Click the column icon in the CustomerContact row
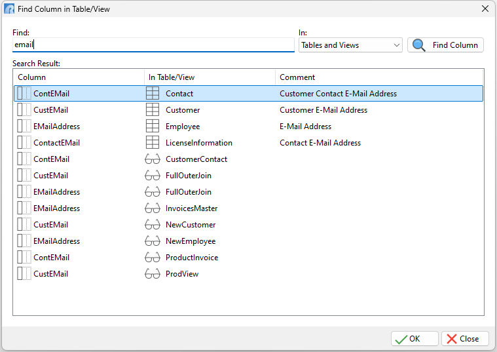 click(x=24, y=159)
